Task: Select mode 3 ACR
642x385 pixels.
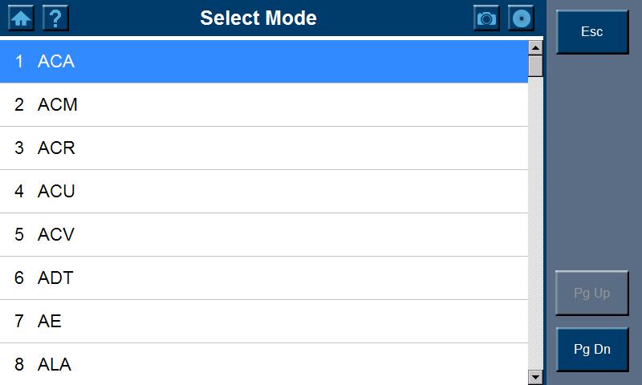Action: tap(263, 148)
